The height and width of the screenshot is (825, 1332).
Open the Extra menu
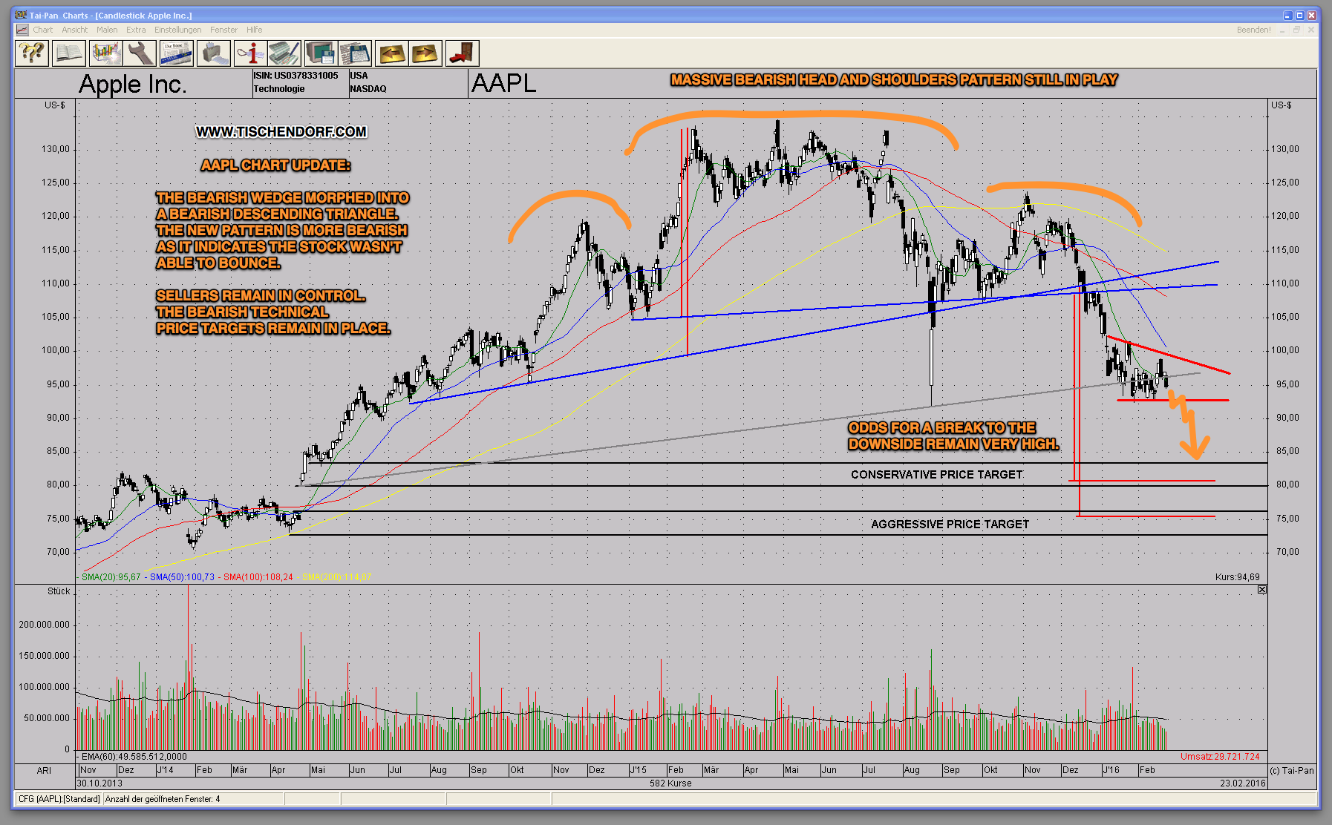tap(136, 30)
